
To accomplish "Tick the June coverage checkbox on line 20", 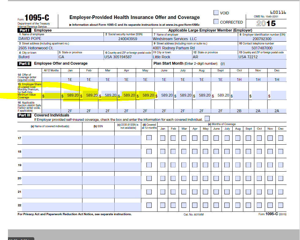I will [216, 178].
